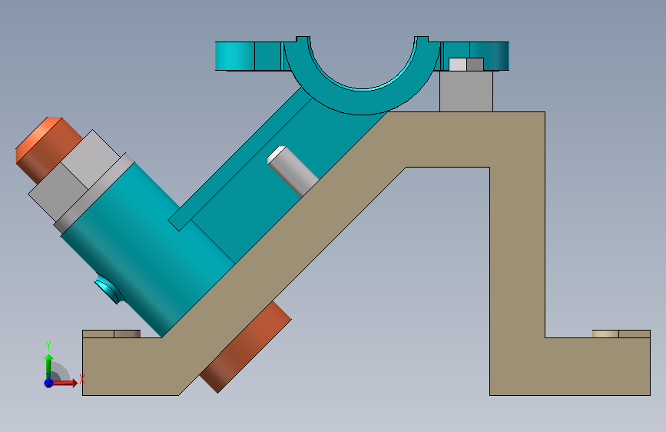Select the silver dowel pin in the teal plate
This screenshot has height=432, width=666.
(292, 171)
